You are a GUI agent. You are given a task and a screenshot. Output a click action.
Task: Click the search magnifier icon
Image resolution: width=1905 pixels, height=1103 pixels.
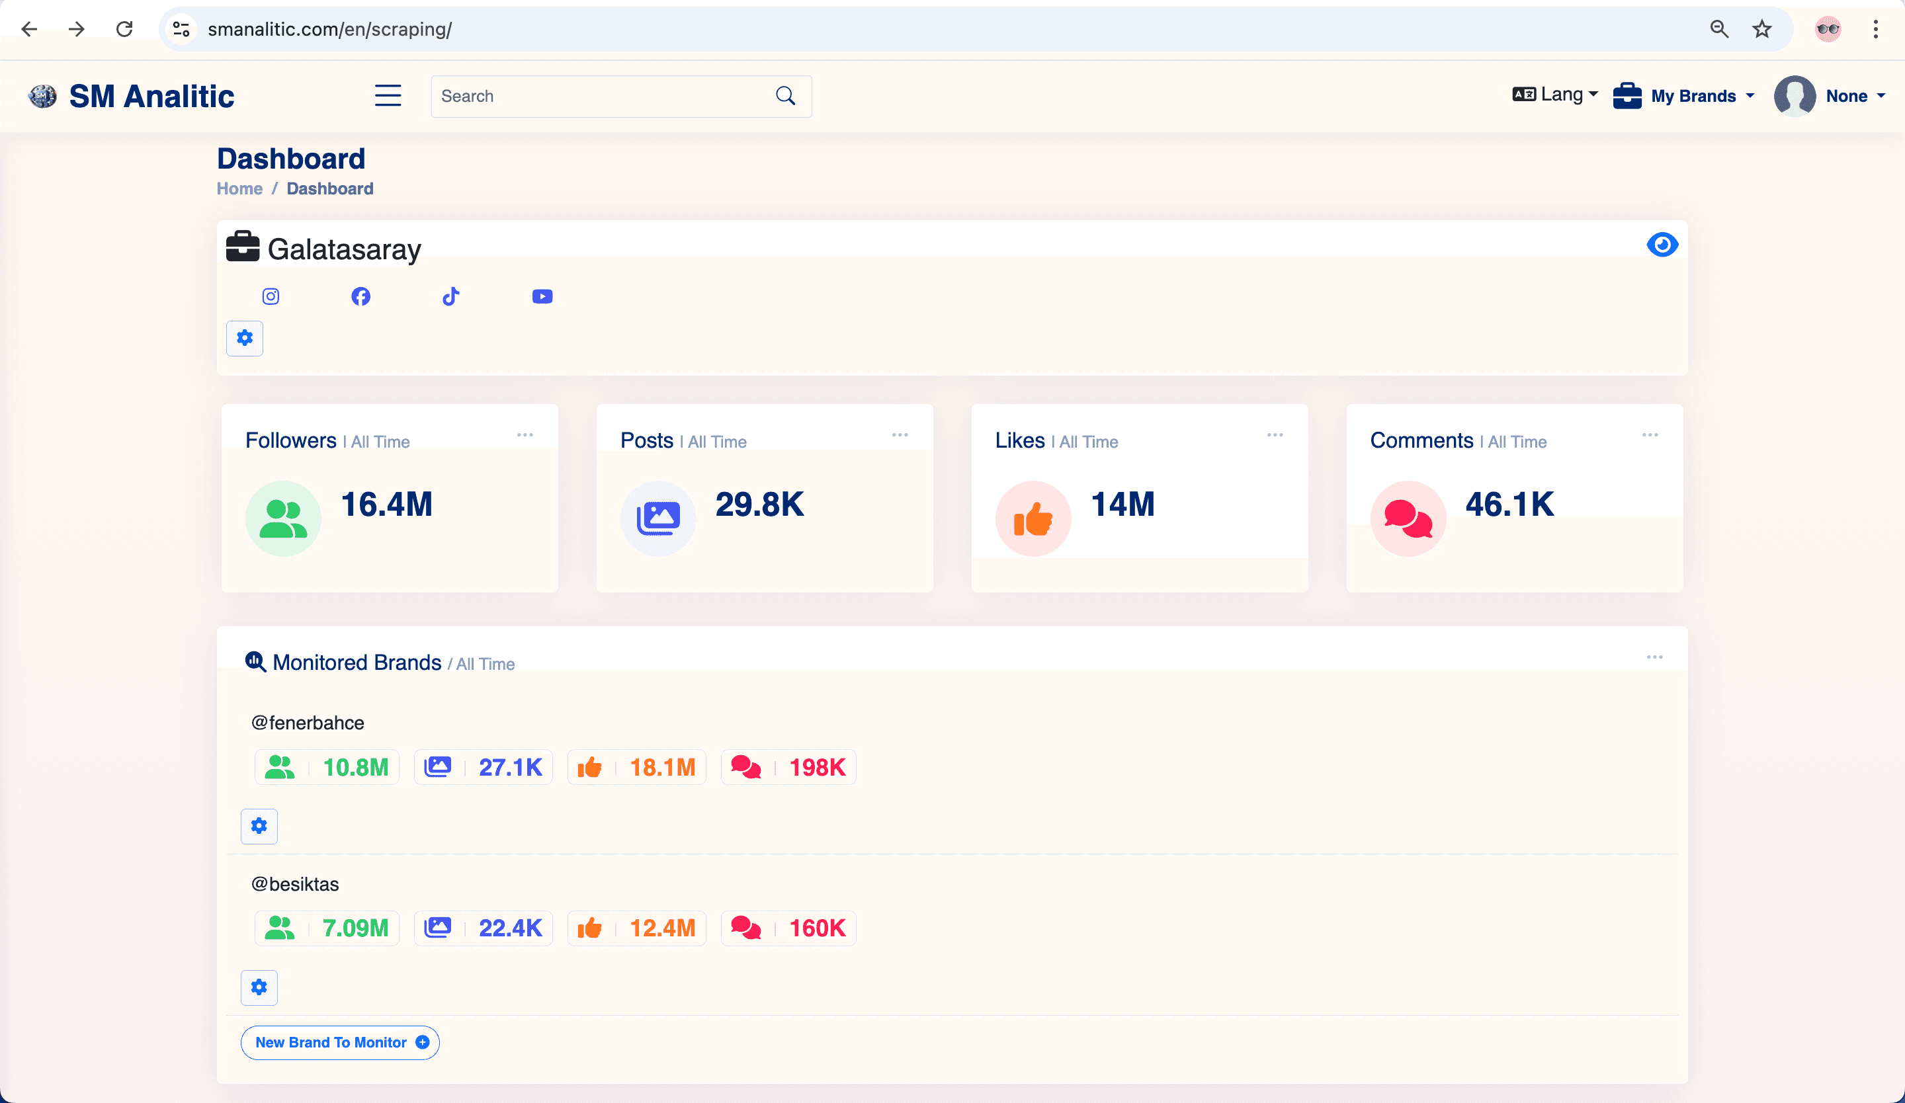pyautogui.click(x=785, y=96)
